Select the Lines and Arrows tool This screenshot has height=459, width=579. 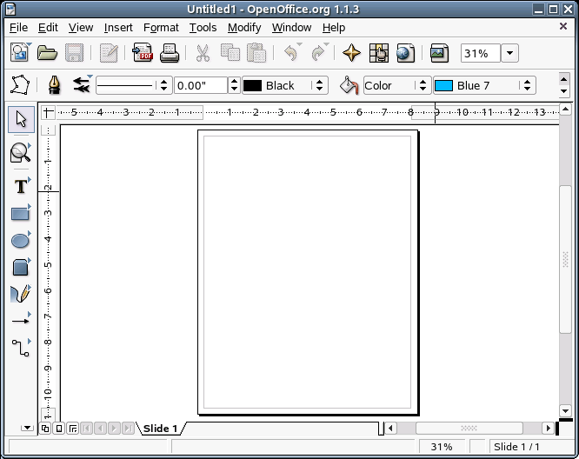(20, 321)
